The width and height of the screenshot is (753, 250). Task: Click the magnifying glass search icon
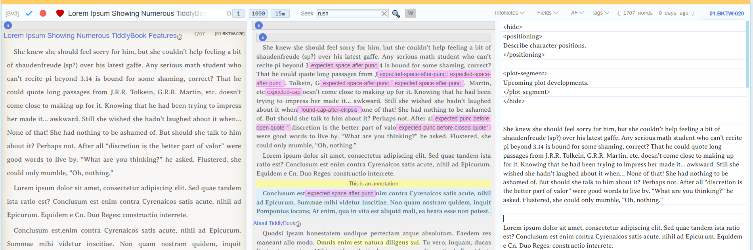[396, 14]
